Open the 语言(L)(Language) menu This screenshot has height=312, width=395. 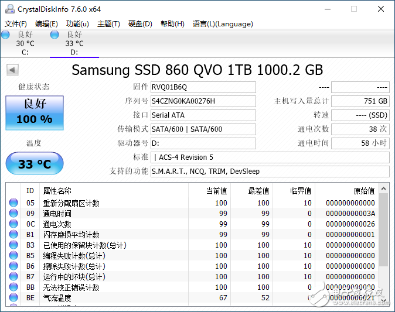tap(223, 24)
